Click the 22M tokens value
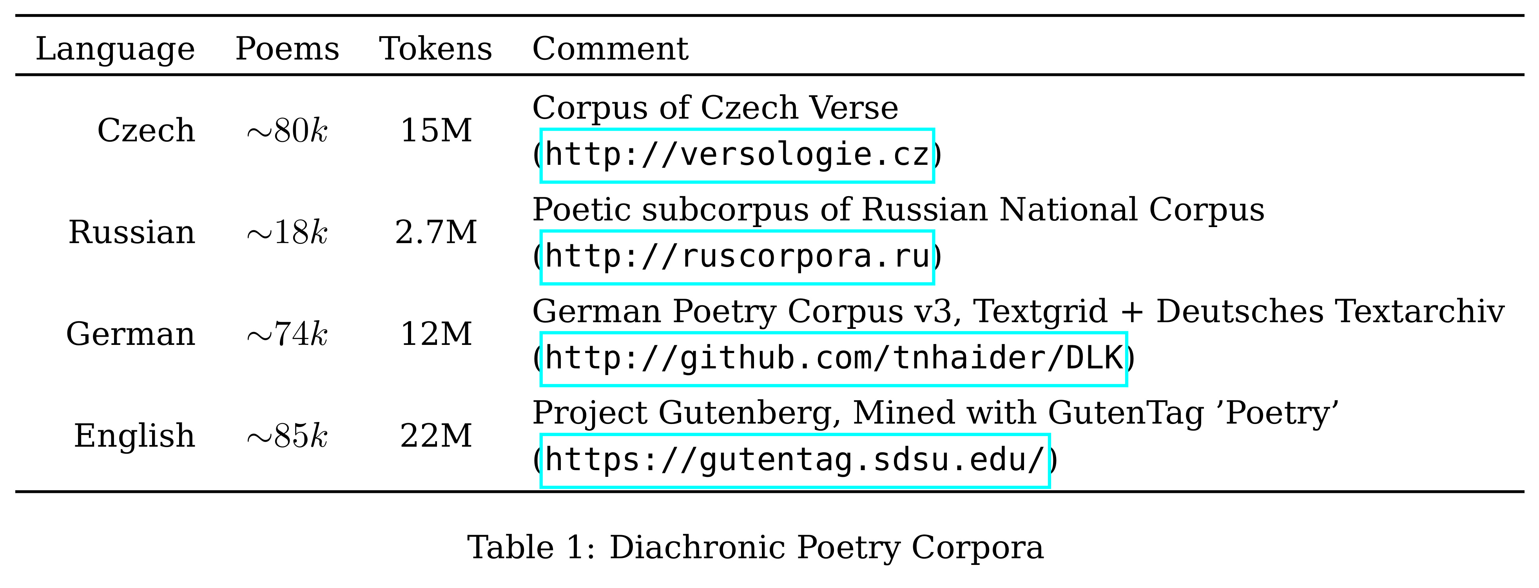Screen dimensions: 1539x588 pyautogui.click(x=436, y=436)
